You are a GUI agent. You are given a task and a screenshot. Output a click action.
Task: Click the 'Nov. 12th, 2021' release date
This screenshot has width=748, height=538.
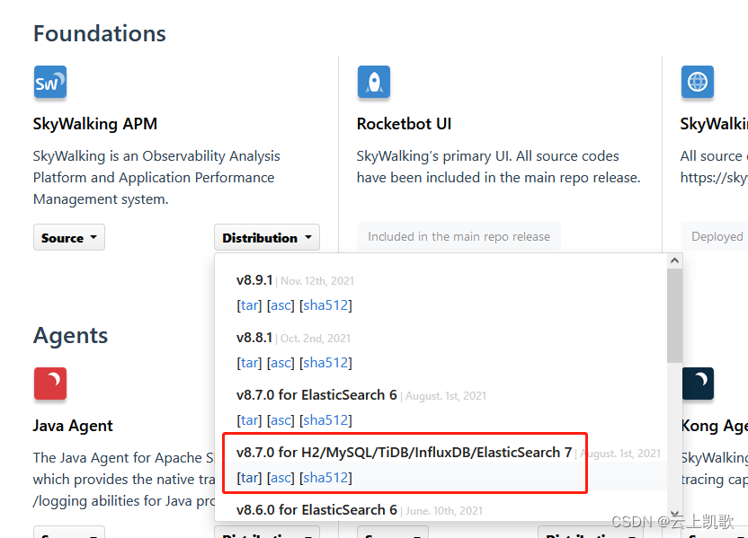[317, 281]
